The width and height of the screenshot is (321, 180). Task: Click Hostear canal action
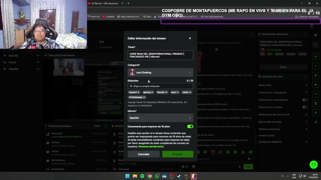click(x=266, y=135)
